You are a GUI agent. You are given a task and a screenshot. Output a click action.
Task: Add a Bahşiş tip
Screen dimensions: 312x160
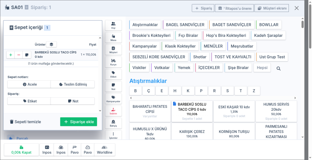point(113,123)
